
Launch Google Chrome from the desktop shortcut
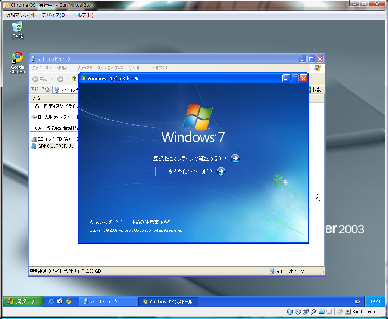coord(17,63)
